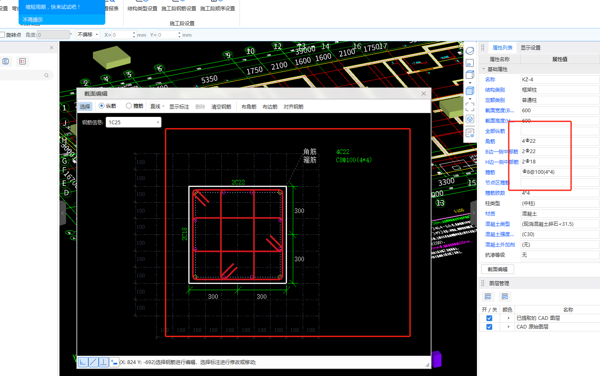Click the search magnifier icon in left panel
Viewport: 600px width, 376px height.
(x=46, y=75)
